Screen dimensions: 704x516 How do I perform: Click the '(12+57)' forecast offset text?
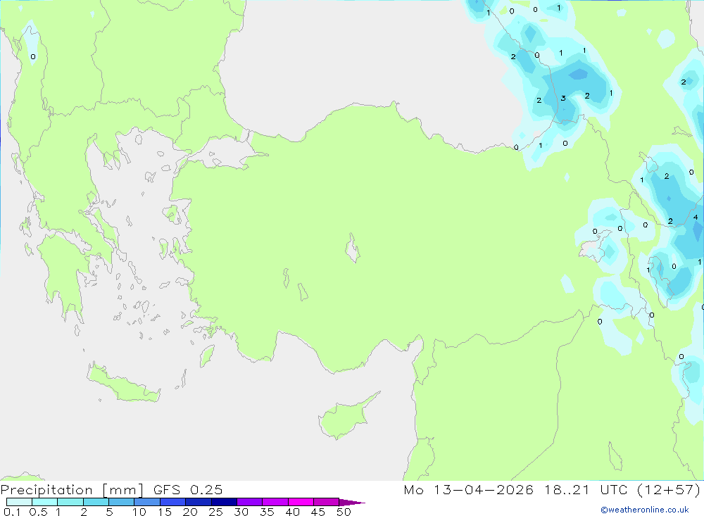669,490
